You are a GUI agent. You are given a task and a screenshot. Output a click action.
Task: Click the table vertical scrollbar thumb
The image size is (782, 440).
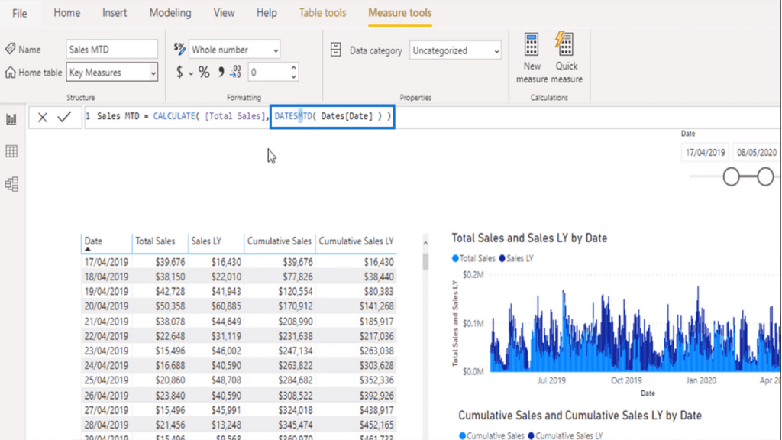[x=425, y=261]
